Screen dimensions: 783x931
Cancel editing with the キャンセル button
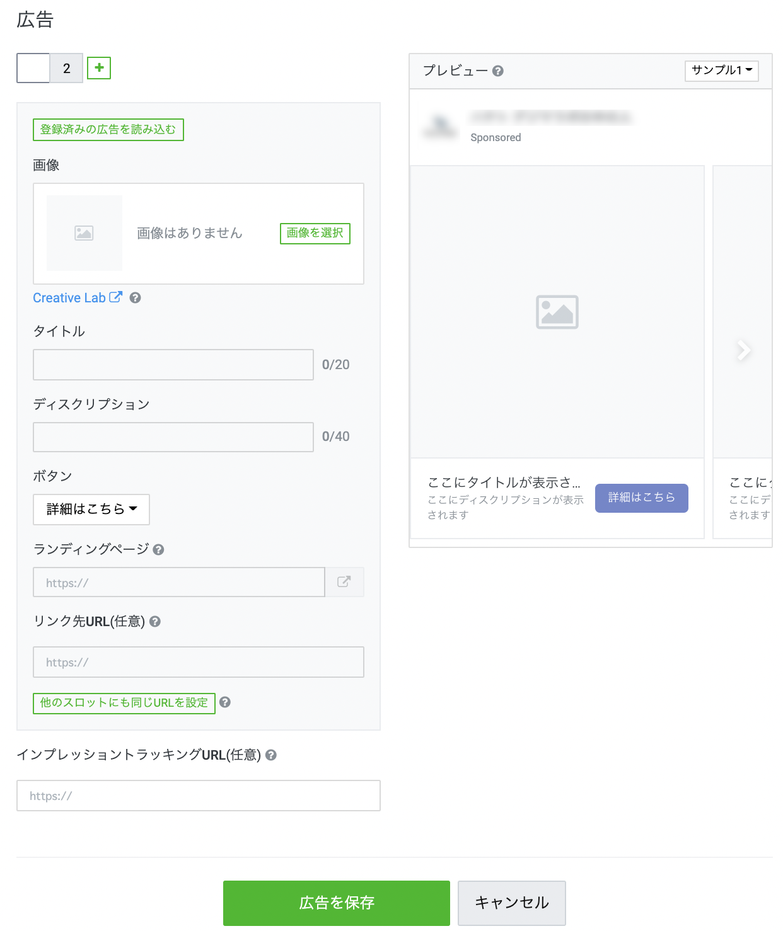pyautogui.click(x=511, y=903)
